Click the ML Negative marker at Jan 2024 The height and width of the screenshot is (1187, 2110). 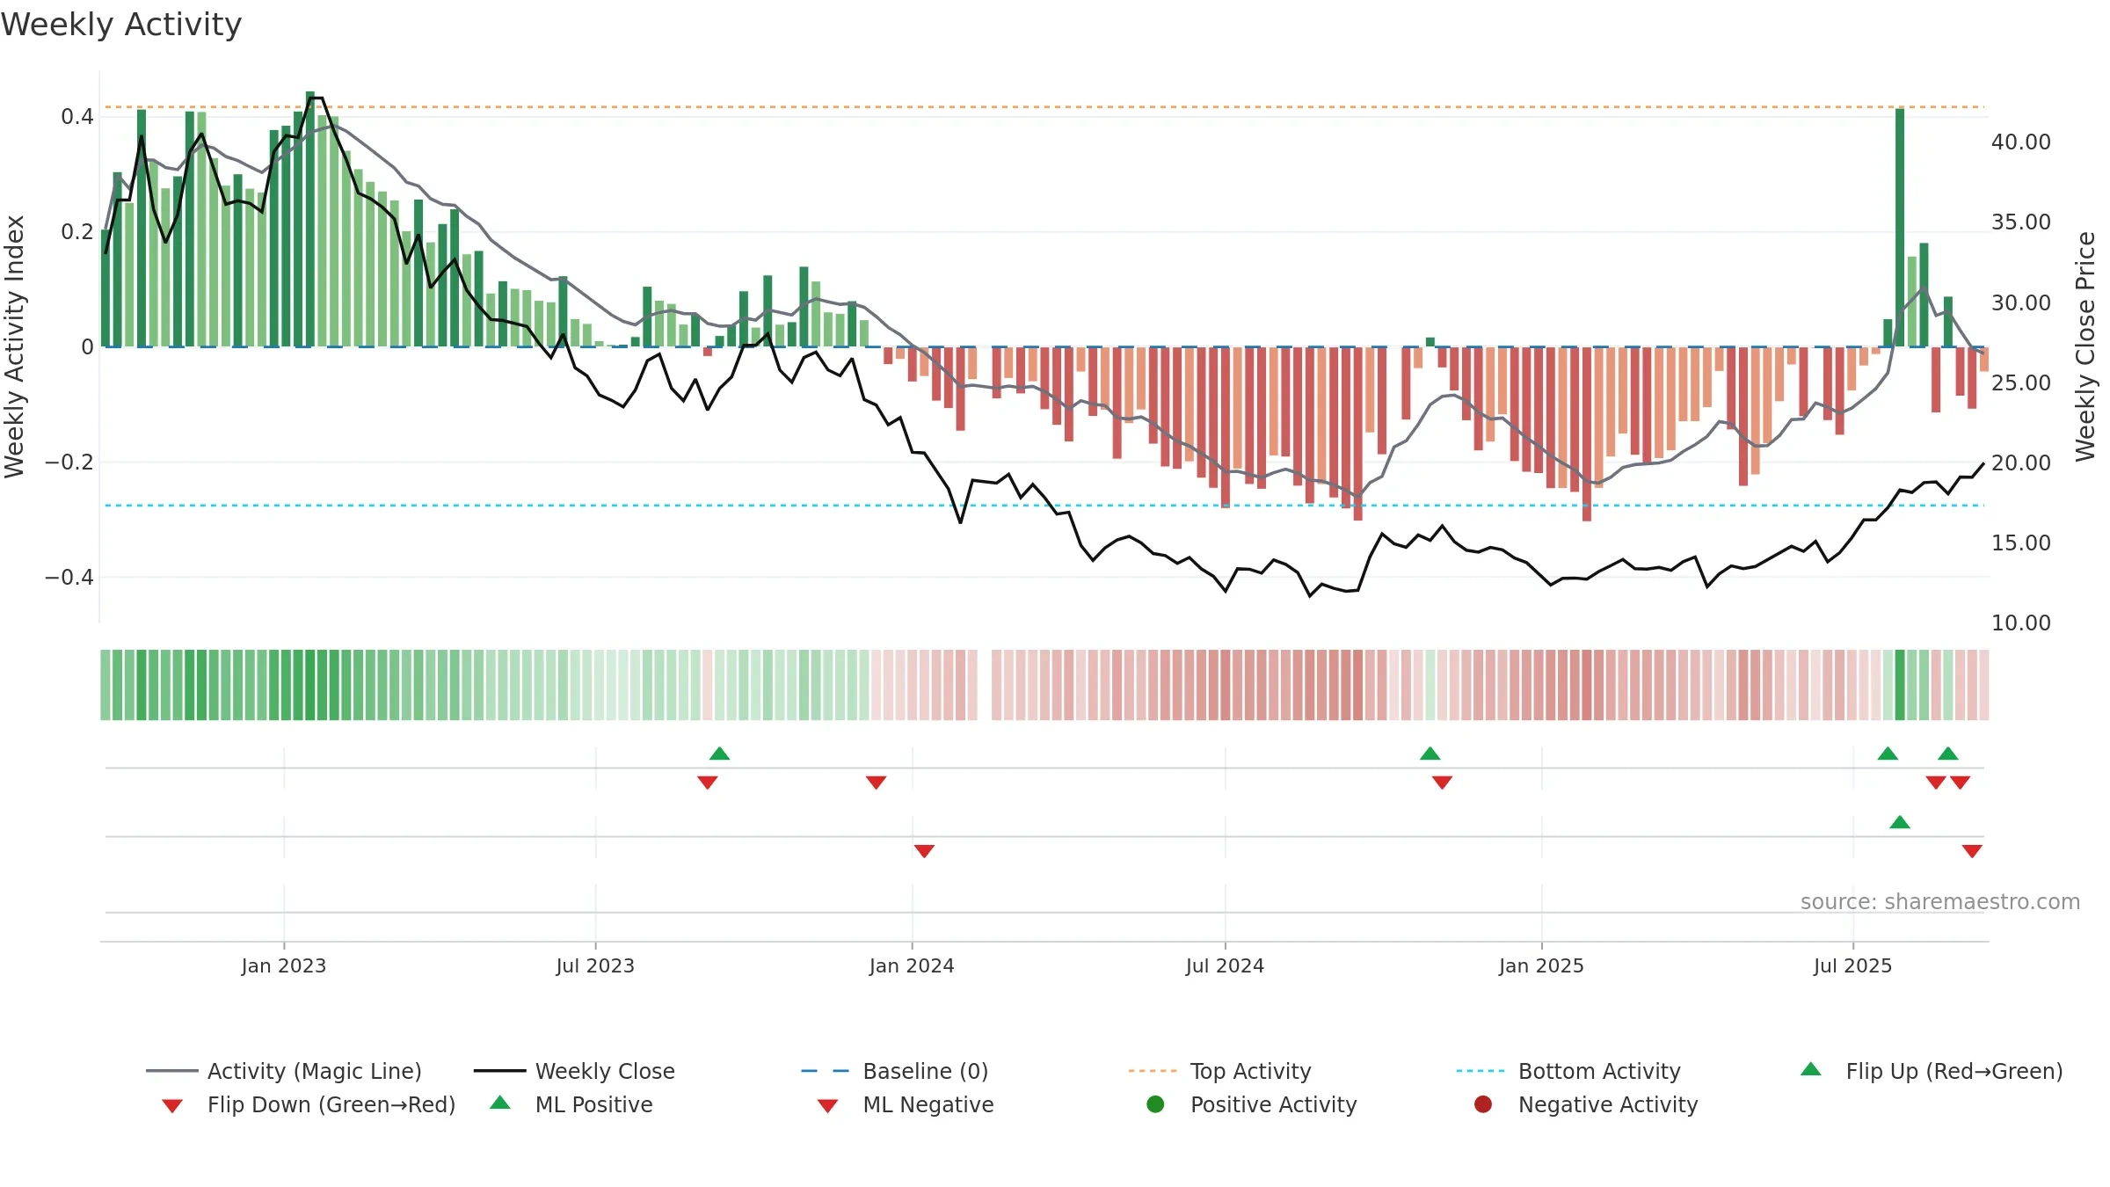coord(924,851)
